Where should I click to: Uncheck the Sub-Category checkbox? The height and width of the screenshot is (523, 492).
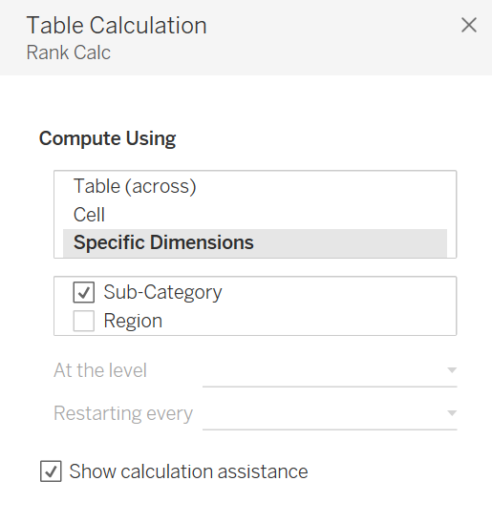(84, 292)
